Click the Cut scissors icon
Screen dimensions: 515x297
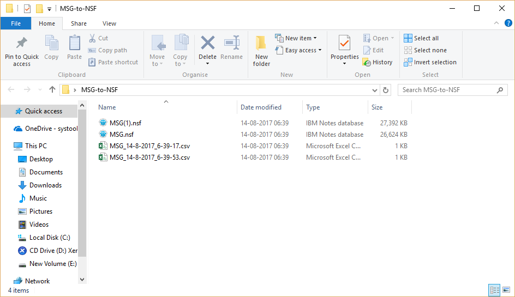[92, 38]
